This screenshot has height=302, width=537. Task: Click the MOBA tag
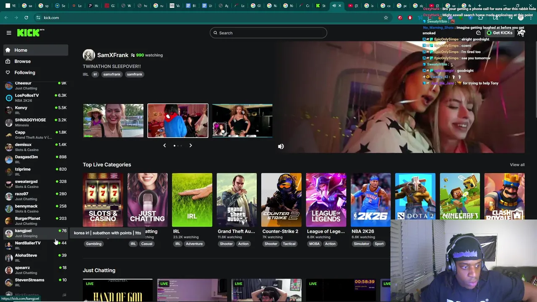click(314, 244)
